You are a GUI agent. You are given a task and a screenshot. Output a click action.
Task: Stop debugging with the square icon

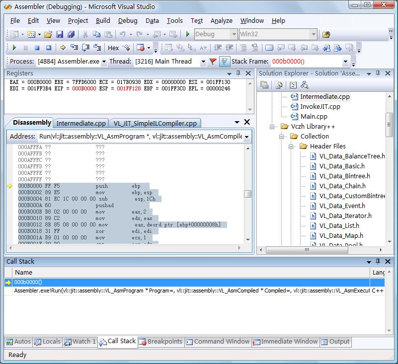(x=37, y=48)
